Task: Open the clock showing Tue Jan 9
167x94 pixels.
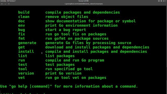Action: [83, 1]
